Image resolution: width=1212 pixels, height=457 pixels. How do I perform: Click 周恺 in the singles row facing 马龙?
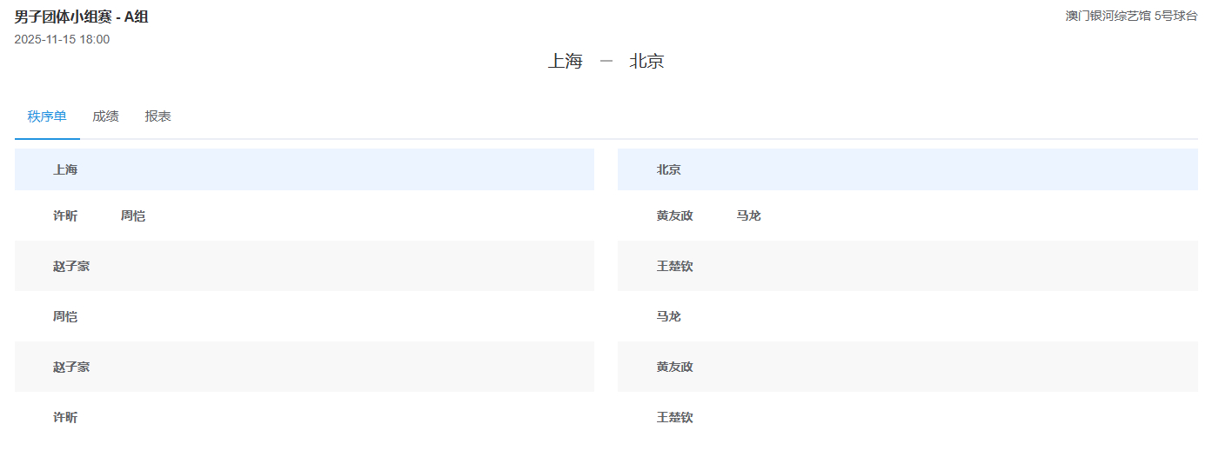65,316
